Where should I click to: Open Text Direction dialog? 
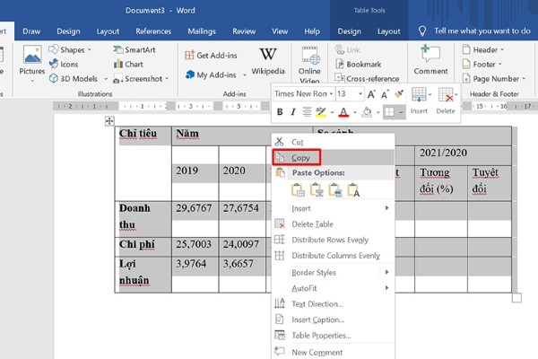tap(334, 304)
